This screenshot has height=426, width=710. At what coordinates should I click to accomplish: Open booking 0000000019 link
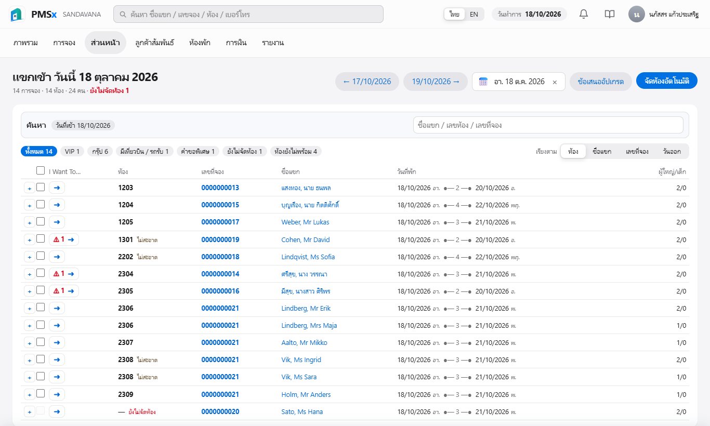pos(220,239)
